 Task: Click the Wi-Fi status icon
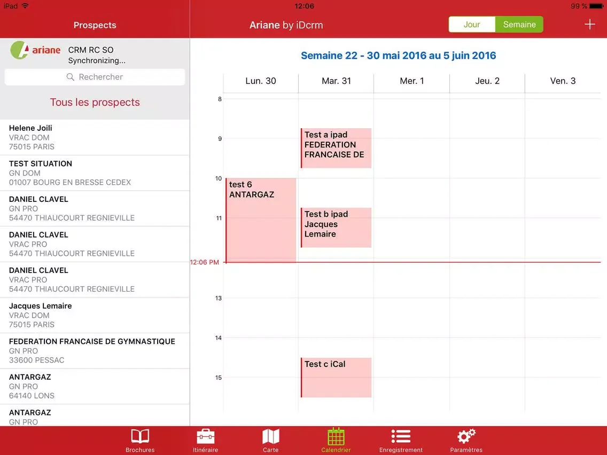(x=25, y=6)
